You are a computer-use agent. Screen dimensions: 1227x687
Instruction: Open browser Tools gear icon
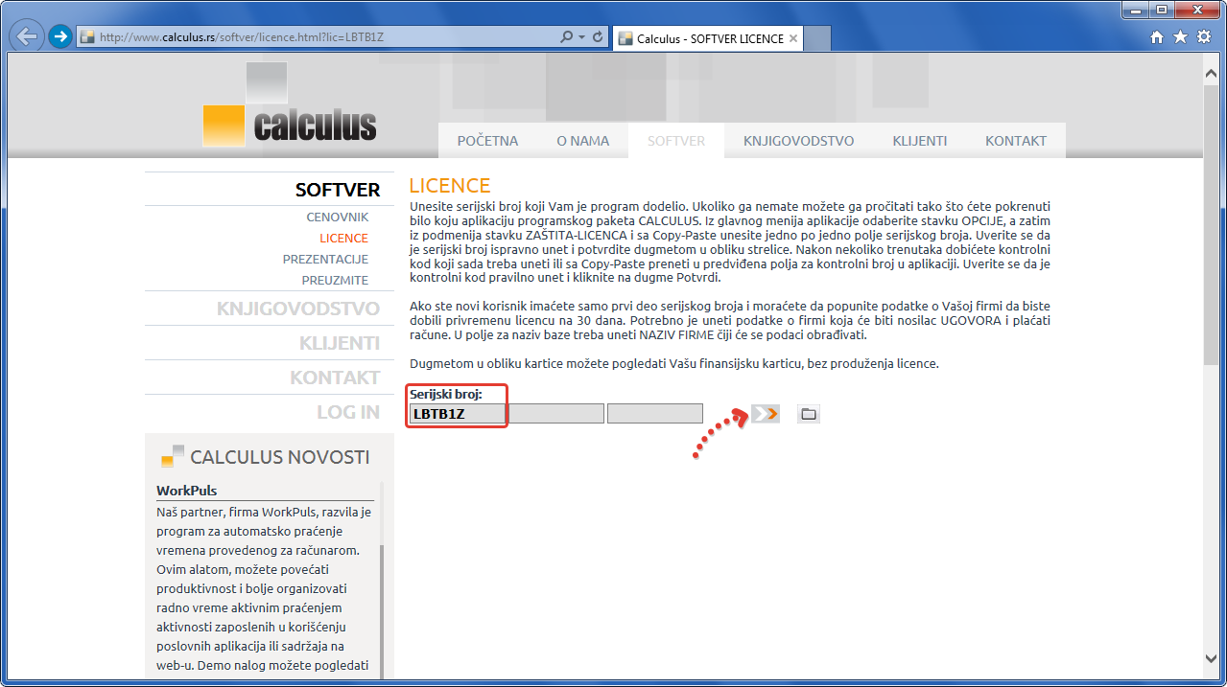(1203, 37)
